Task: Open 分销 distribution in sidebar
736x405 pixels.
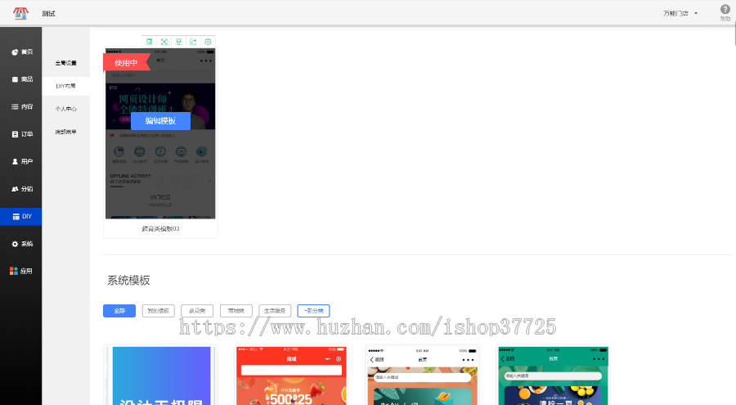Action: point(21,189)
